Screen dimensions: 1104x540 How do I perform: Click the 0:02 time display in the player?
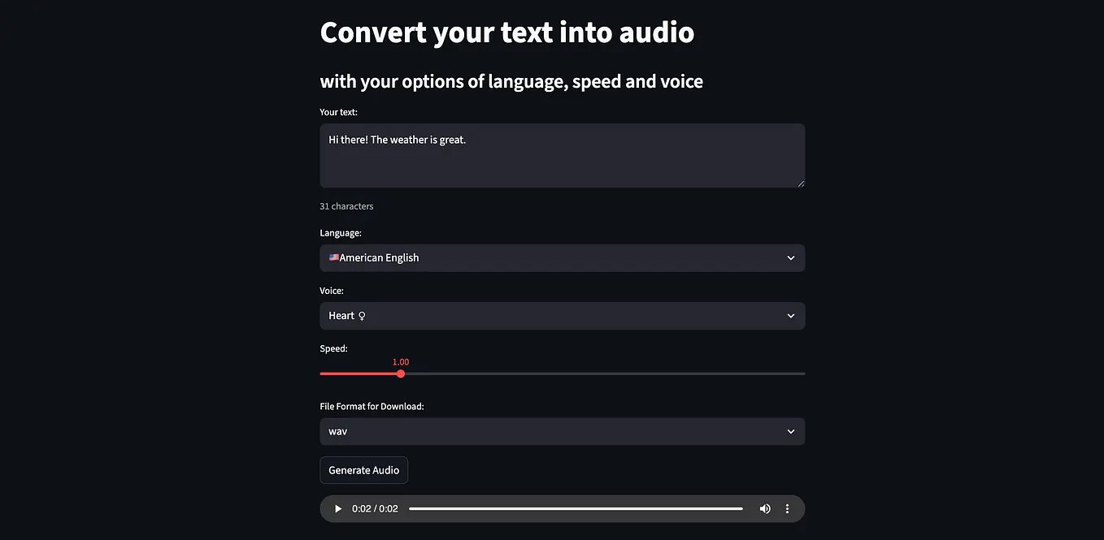[374, 508]
